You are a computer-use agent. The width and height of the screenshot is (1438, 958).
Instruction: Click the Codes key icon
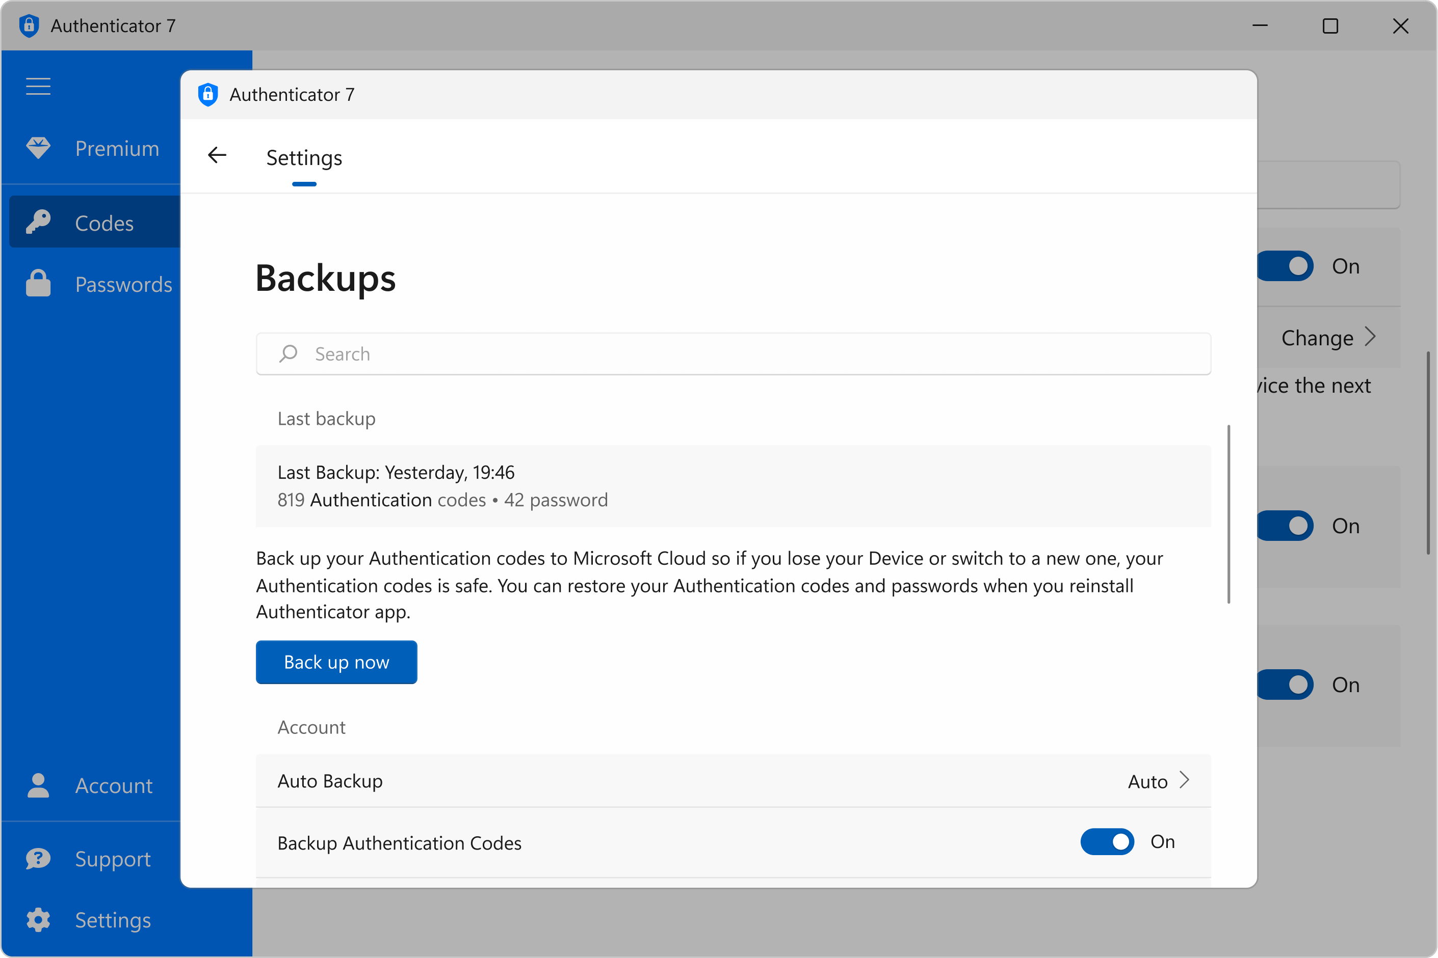38,223
